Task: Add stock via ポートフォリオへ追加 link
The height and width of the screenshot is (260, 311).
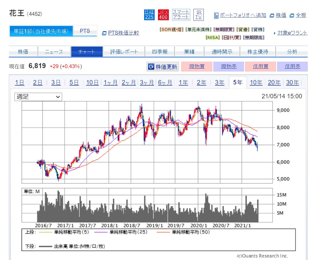Action: click(243, 15)
